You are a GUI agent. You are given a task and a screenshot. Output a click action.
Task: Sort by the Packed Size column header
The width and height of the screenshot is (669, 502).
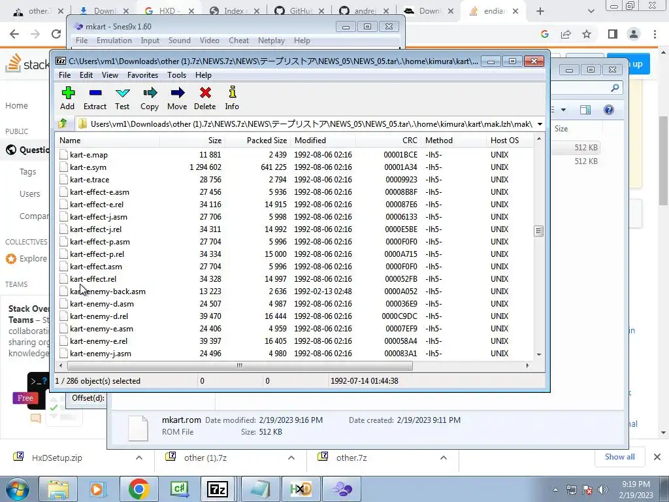tap(257, 141)
